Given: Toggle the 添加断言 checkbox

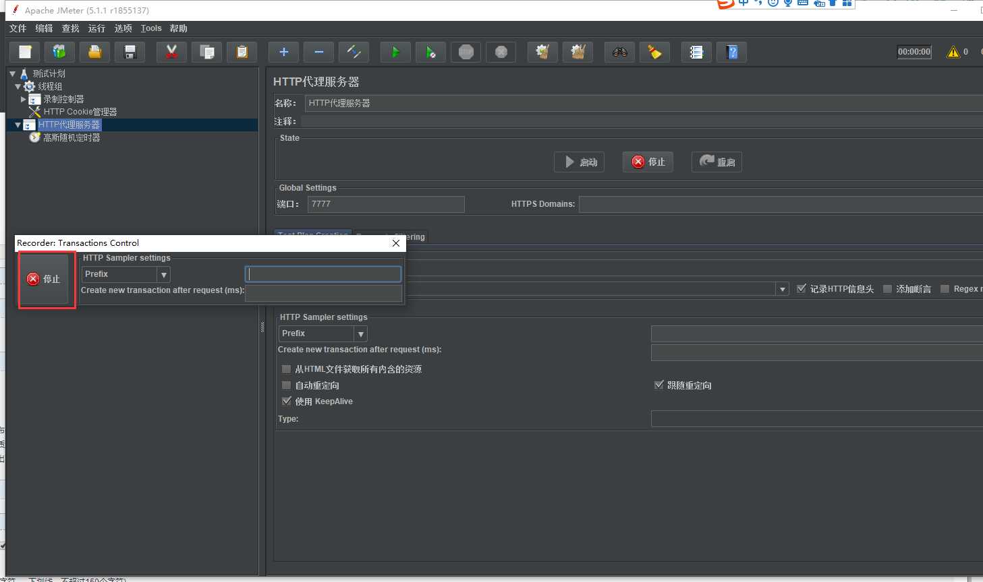Looking at the screenshot, I should coord(888,288).
